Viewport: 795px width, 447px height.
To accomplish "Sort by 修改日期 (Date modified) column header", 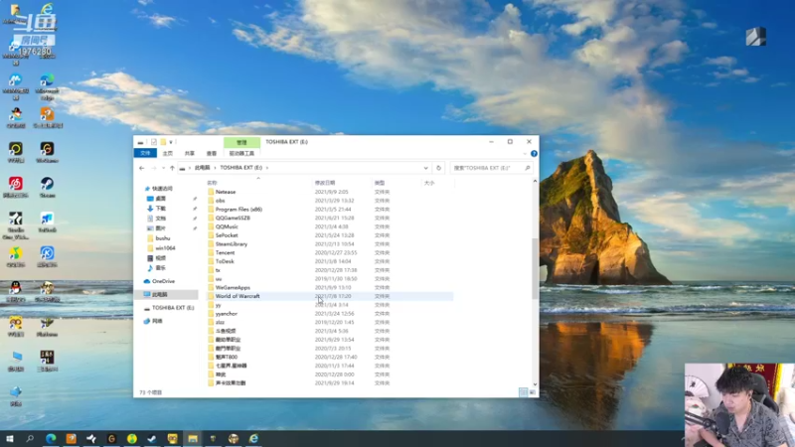I will [x=325, y=183].
